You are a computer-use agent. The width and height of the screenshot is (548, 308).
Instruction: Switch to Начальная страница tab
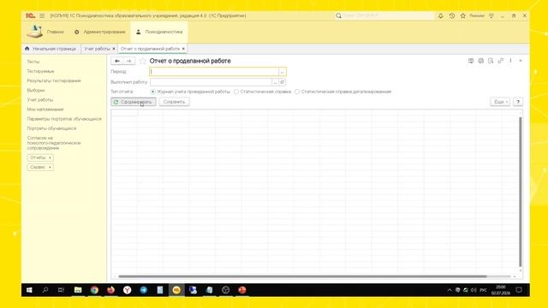[x=51, y=49]
